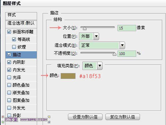166x125 pixels.
Task: Toggle the 等高线 checkbox
Action: tap(14, 39)
